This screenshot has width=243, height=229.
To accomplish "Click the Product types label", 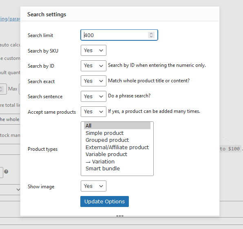I will pyautogui.click(x=42, y=149).
